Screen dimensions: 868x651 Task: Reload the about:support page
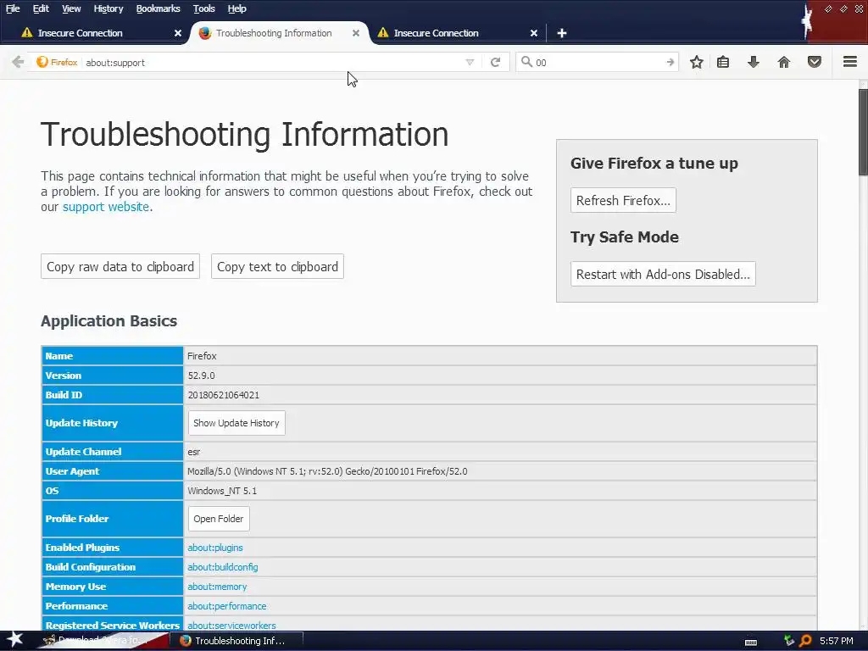click(495, 62)
